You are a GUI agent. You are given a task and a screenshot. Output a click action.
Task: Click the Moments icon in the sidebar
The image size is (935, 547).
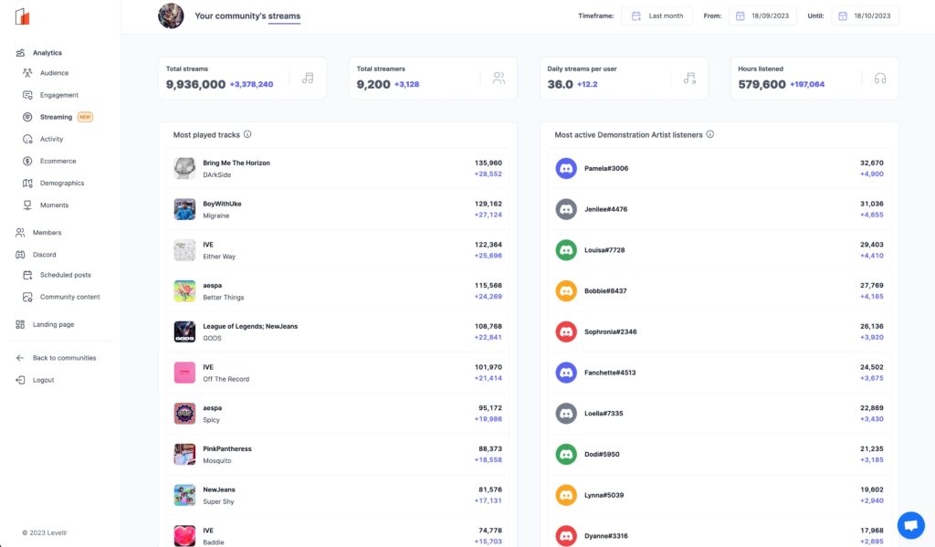click(26, 205)
